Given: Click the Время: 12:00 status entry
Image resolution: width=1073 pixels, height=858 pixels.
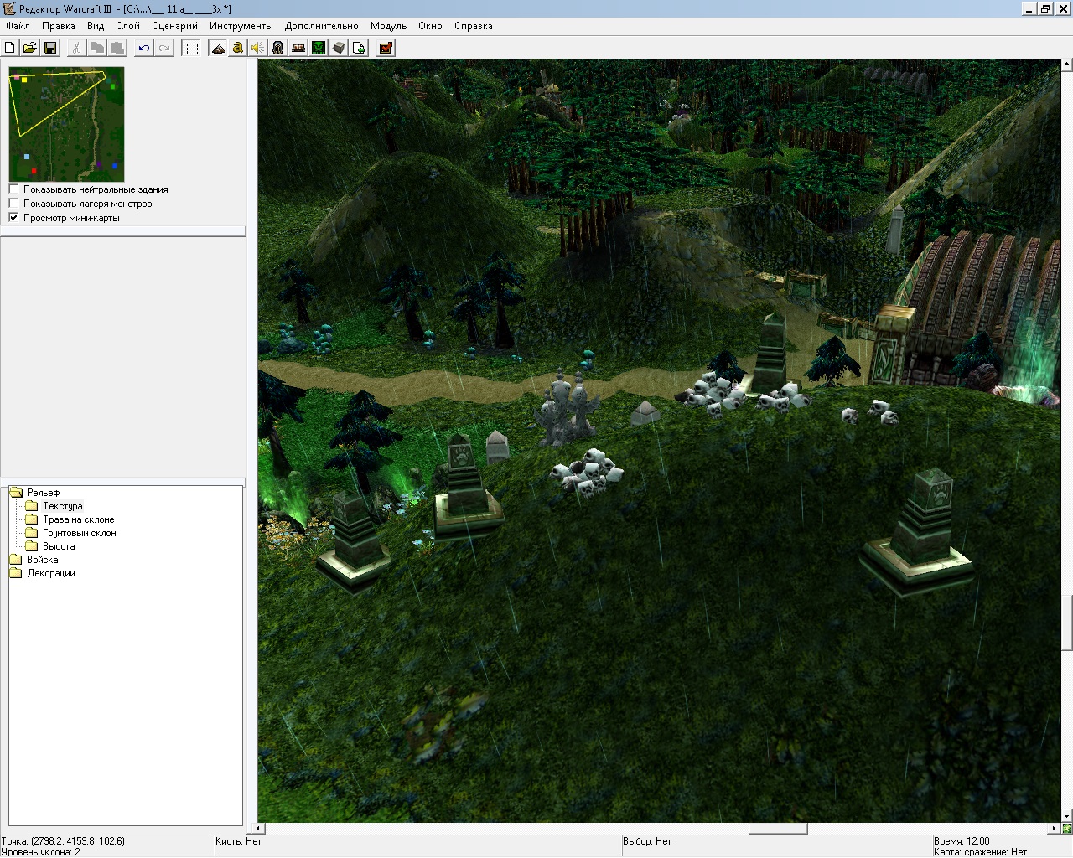Looking at the screenshot, I should (962, 841).
